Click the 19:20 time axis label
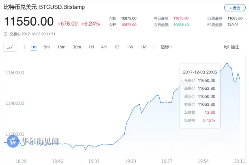This screenshot has width=249, height=165. click(x=130, y=161)
